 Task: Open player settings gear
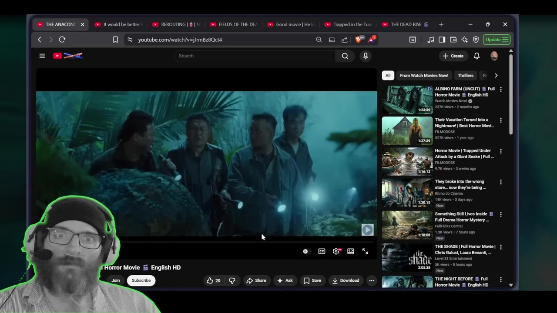click(x=336, y=251)
